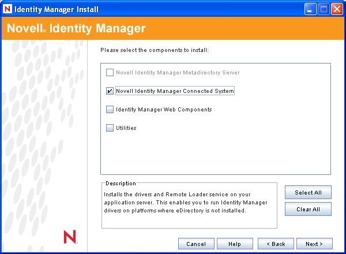Open Help for the installer

pos(235,244)
